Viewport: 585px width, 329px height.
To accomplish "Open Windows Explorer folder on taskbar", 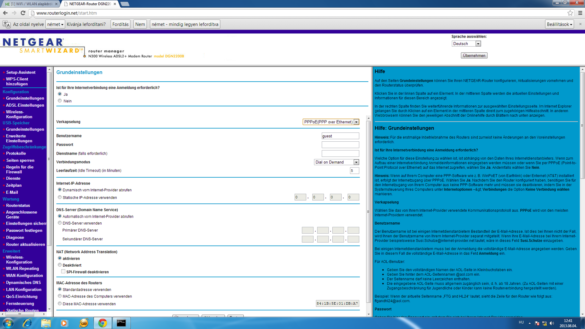I will coord(46,323).
